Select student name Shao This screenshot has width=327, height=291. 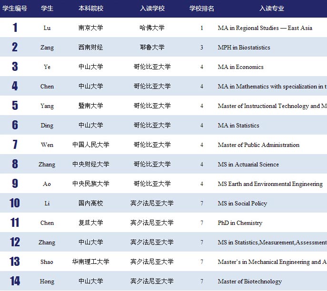point(47,262)
